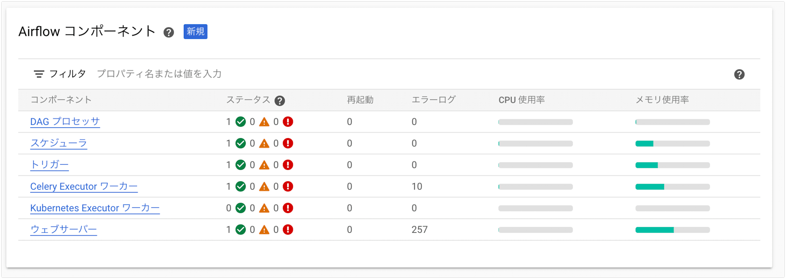The image size is (786, 279).
Task: Click memory usage bar for Kubernetes Executor ワーカー
Action: 672,208
